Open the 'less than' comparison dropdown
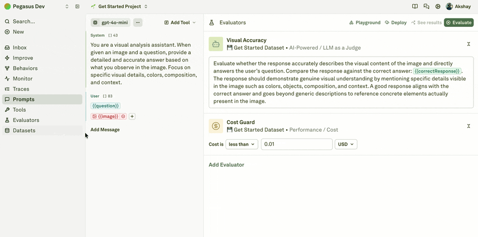Viewport: 478px width, 237px height. point(242,144)
